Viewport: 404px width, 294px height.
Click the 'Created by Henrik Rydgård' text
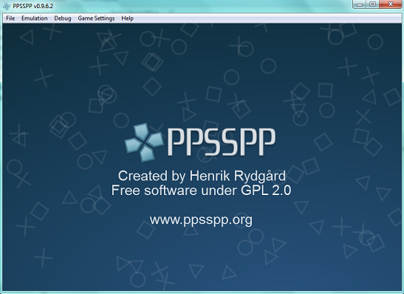tap(202, 176)
